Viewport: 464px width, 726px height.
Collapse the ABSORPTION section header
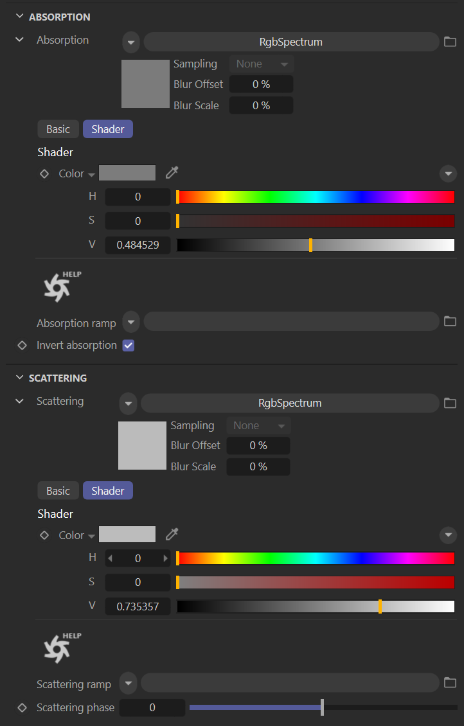[x=19, y=17]
